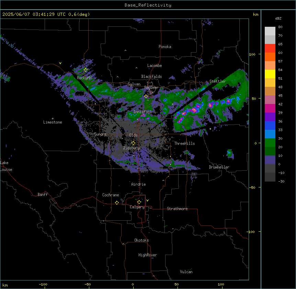Click the Lacombe city label
This screenshot has width=296, height=289.
[155, 66]
